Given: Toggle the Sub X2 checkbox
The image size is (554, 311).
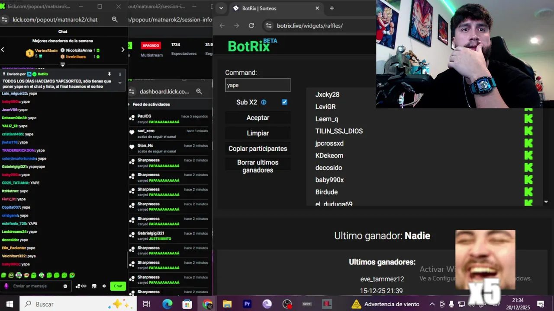Looking at the screenshot, I should (x=284, y=102).
